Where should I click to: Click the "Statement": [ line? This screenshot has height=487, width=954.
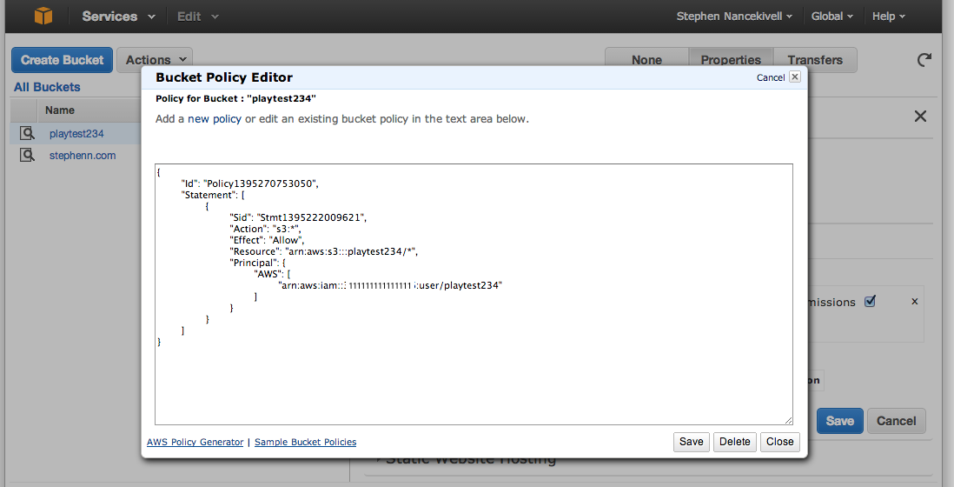(213, 195)
